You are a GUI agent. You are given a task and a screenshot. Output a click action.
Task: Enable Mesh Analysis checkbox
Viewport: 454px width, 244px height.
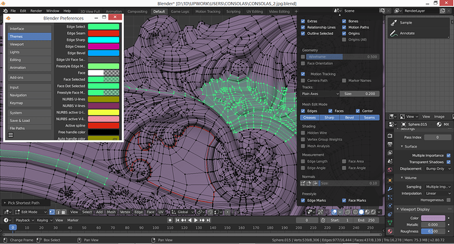[303, 146]
